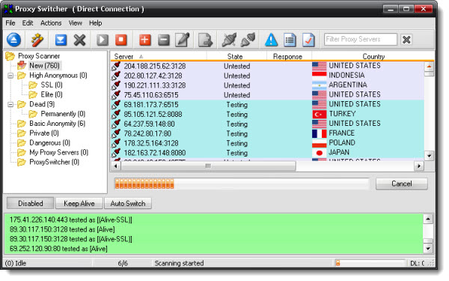This screenshot has width=449, height=281.
Task: Select proxy 190.221.111.33:3128 row
Action: tap(267, 85)
